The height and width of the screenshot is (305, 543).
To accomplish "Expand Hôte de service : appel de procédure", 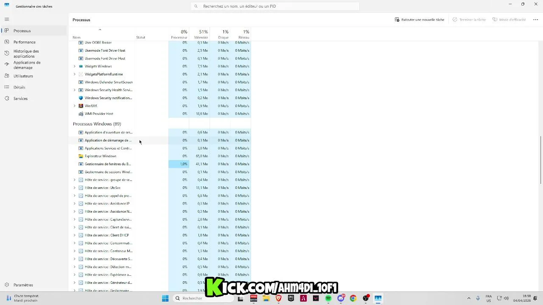I will point(75,196).
